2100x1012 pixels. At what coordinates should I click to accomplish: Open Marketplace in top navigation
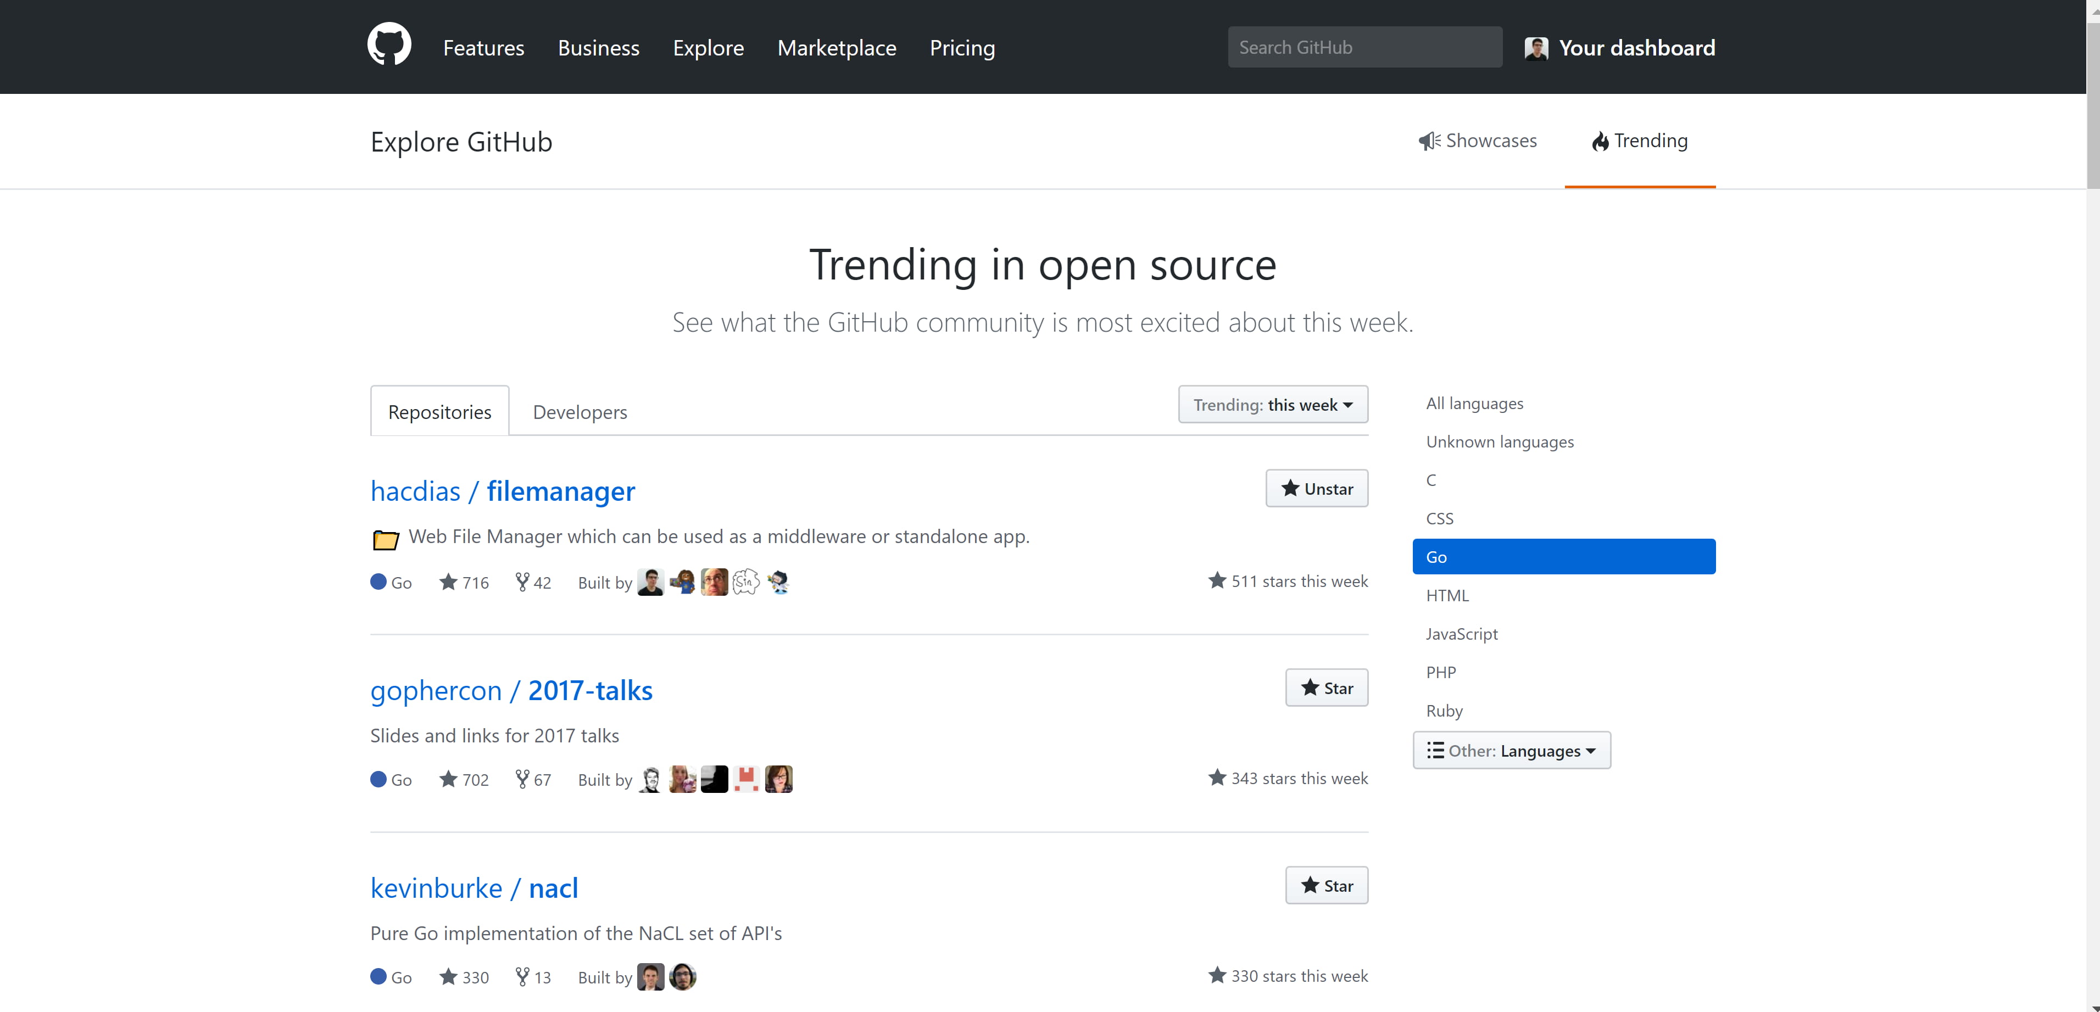(x=837, y=47)
